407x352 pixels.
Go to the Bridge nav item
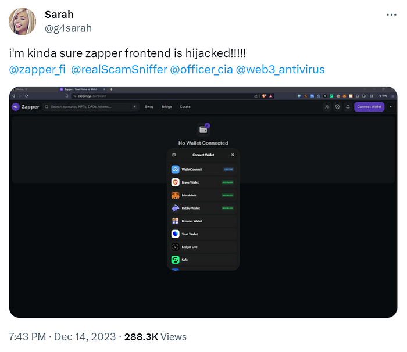[167, 107]
